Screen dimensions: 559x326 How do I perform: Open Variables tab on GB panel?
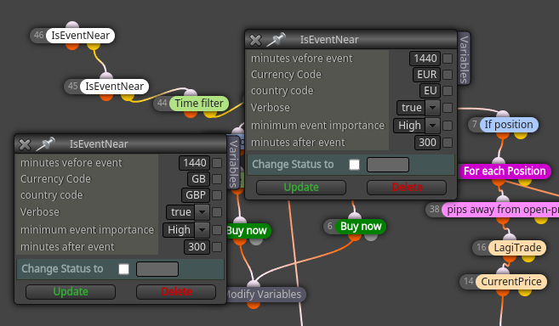point(233,163)
